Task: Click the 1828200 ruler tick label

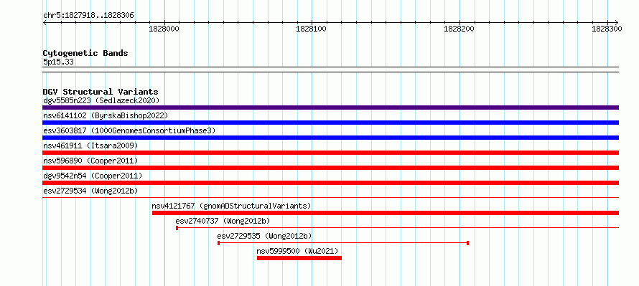Action: pos(460,29)
